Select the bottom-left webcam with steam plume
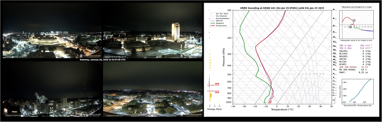This screenshot has height=122, width=382. coord(52,89)
